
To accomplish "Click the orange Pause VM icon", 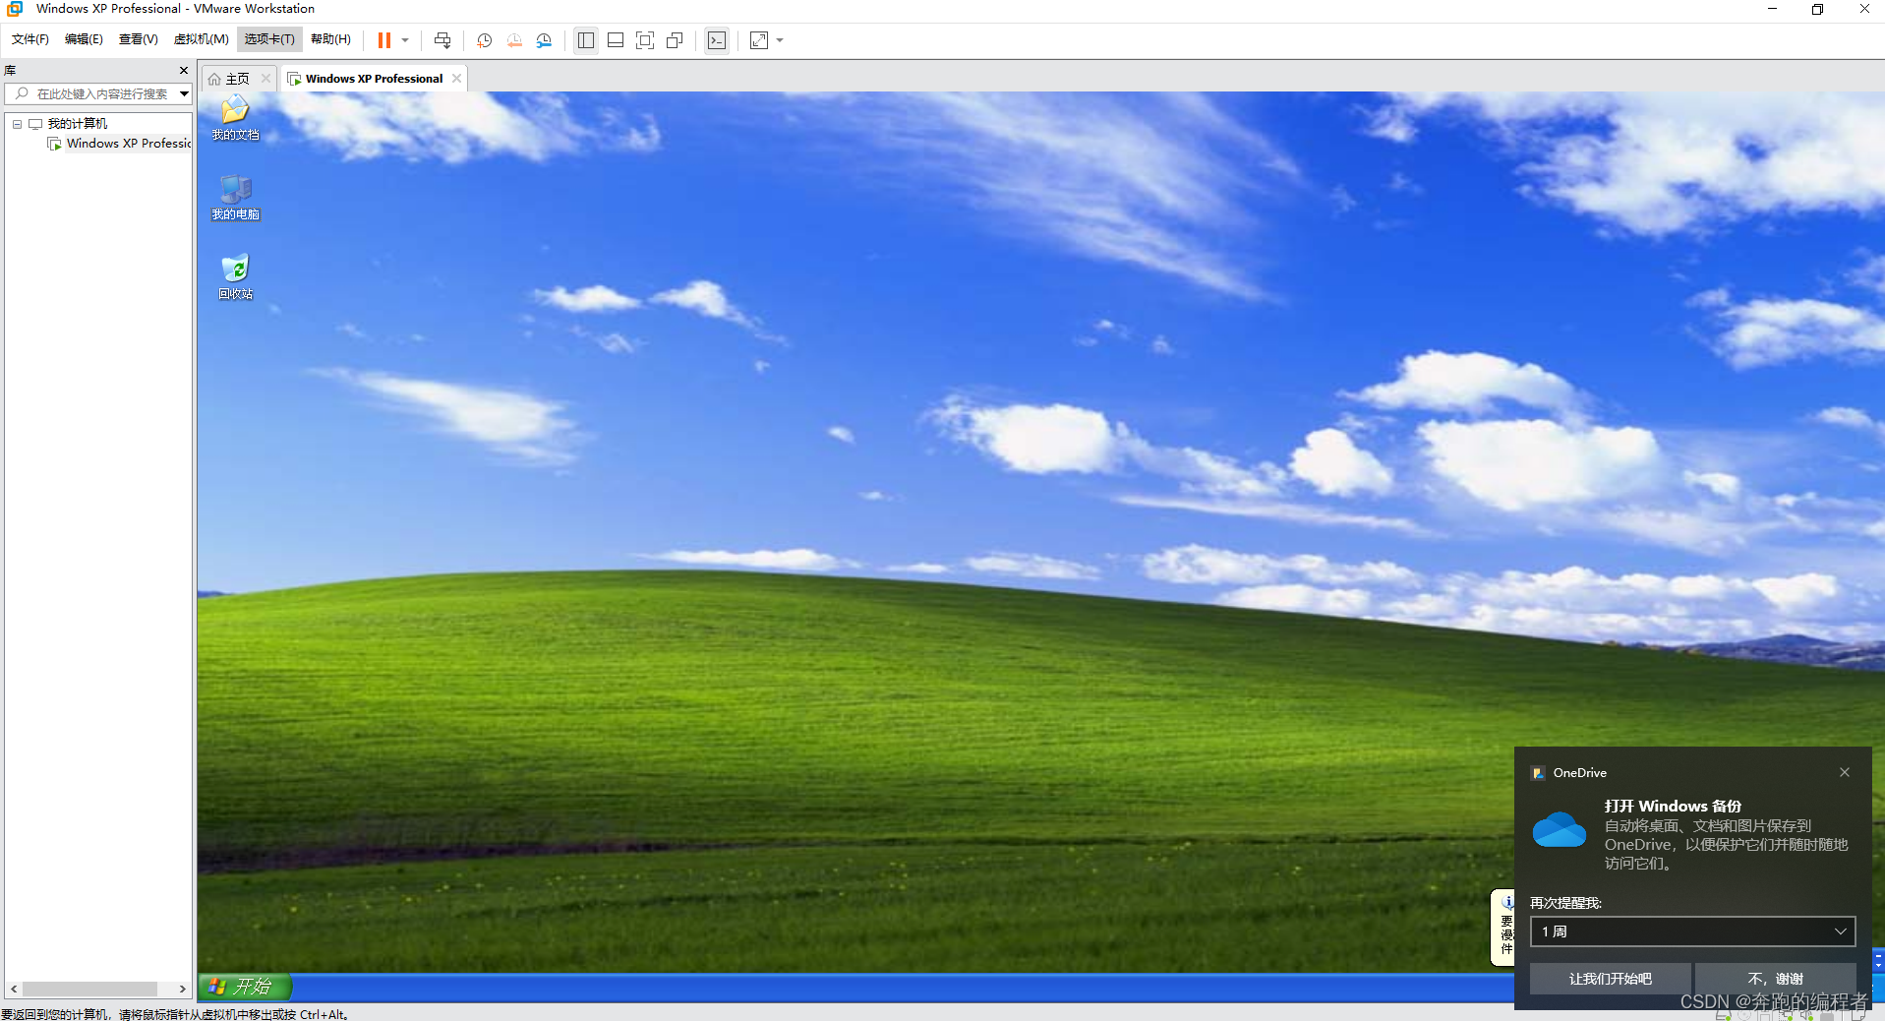I will (x=384, y=40).
